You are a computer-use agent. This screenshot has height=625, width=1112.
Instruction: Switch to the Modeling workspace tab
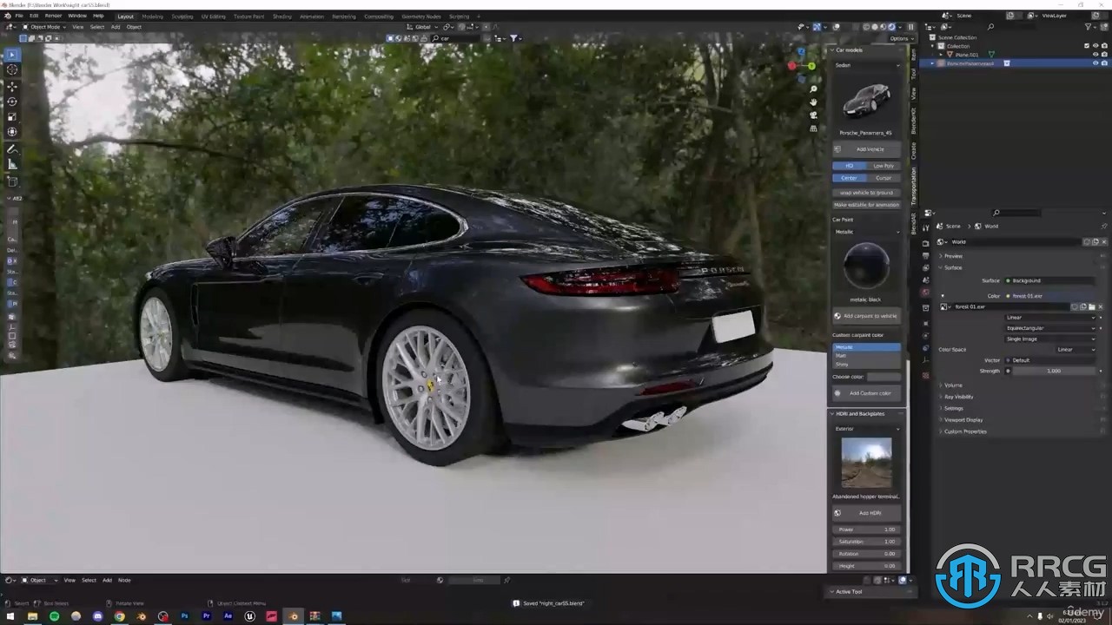click(x=152, y=16)
